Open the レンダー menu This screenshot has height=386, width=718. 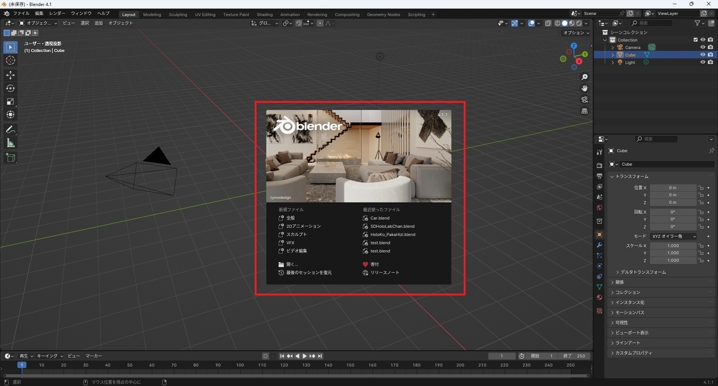57,14
